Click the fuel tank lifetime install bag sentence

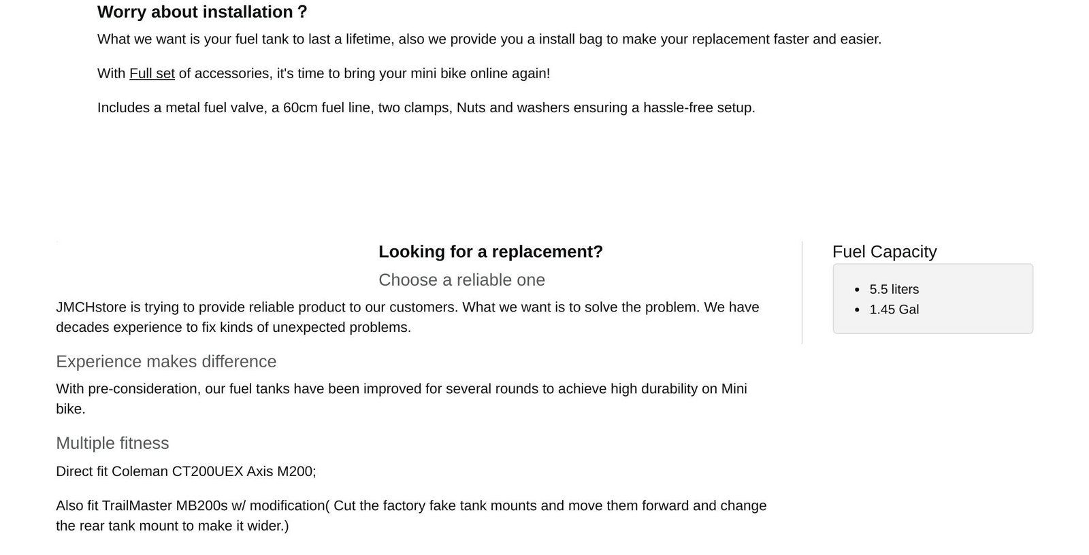[489, 39]
